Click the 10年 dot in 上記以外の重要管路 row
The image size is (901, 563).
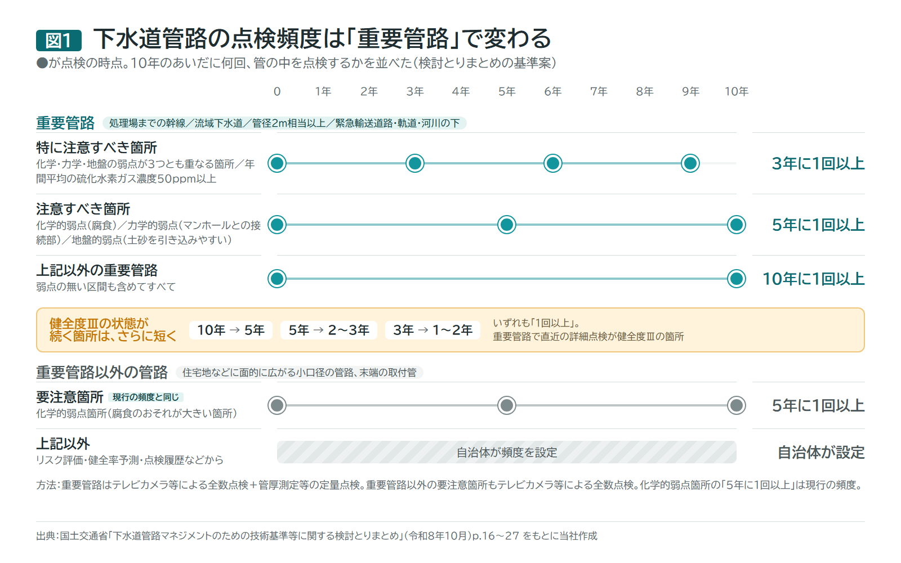click(x=737, y=279)
